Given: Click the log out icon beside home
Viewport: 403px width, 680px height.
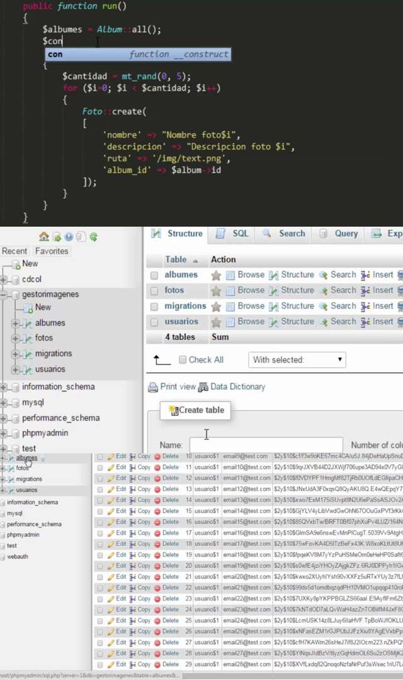Looking at the screenshot, I should coord(57,237).
